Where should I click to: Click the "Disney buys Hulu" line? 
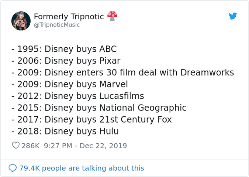click(65, 132)
